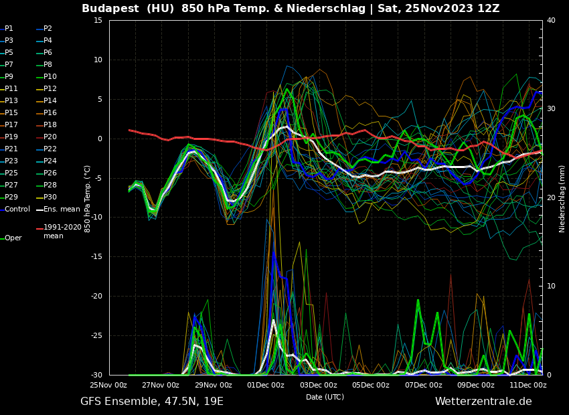Click the 1991-2020 mean legend label
Viewport: 569px width, 415px height.
click(x=62, y=232)
